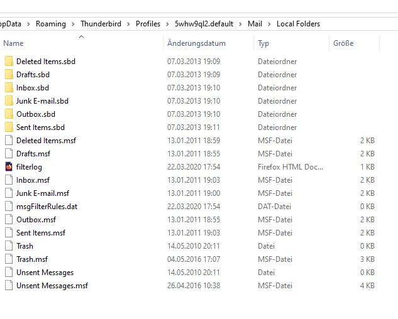Viewport: 398px width, 319px height.
Task: Click the DAT-Datei type cell
Action: [x=274, y=207]
